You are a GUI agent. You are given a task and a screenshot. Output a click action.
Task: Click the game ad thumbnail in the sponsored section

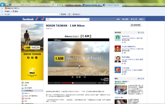pos(121,90)
